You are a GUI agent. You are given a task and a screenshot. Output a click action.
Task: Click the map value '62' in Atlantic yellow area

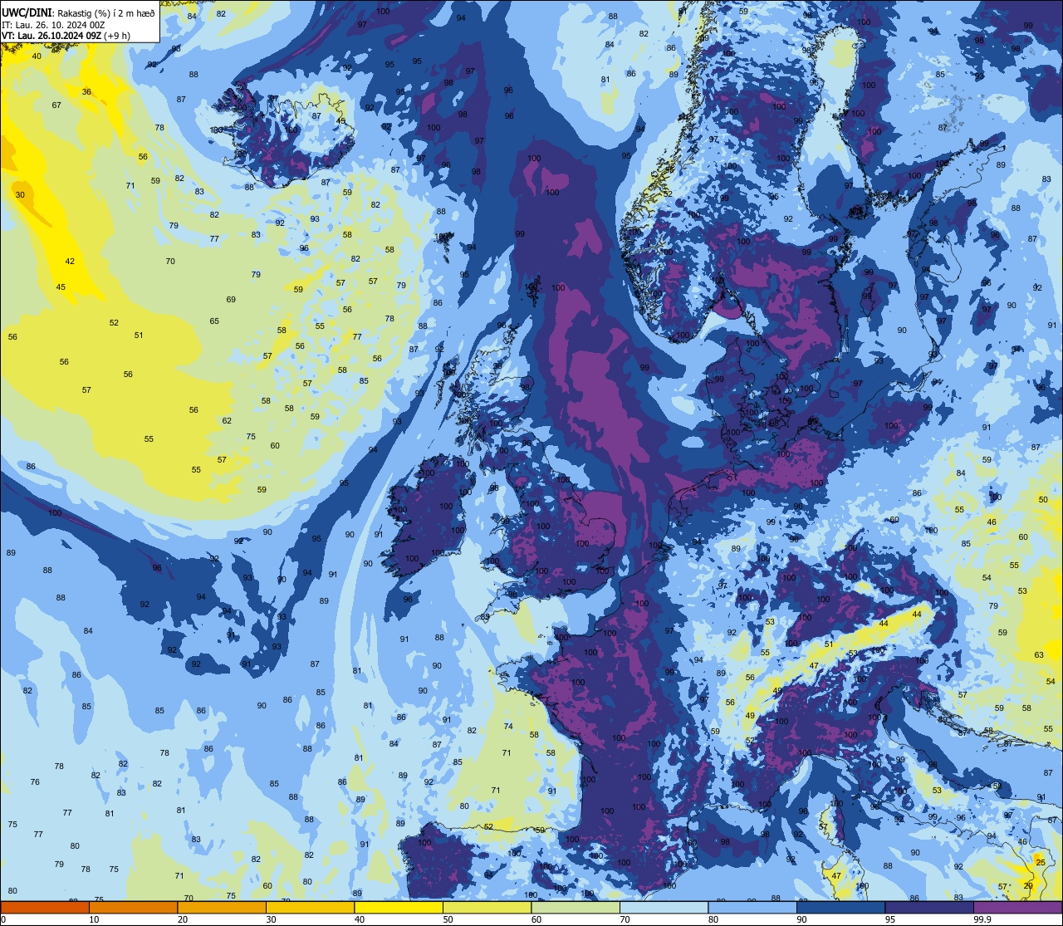[x=227, y=420]
